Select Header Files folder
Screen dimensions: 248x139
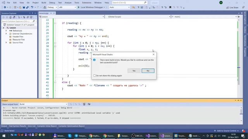[18, 37]
